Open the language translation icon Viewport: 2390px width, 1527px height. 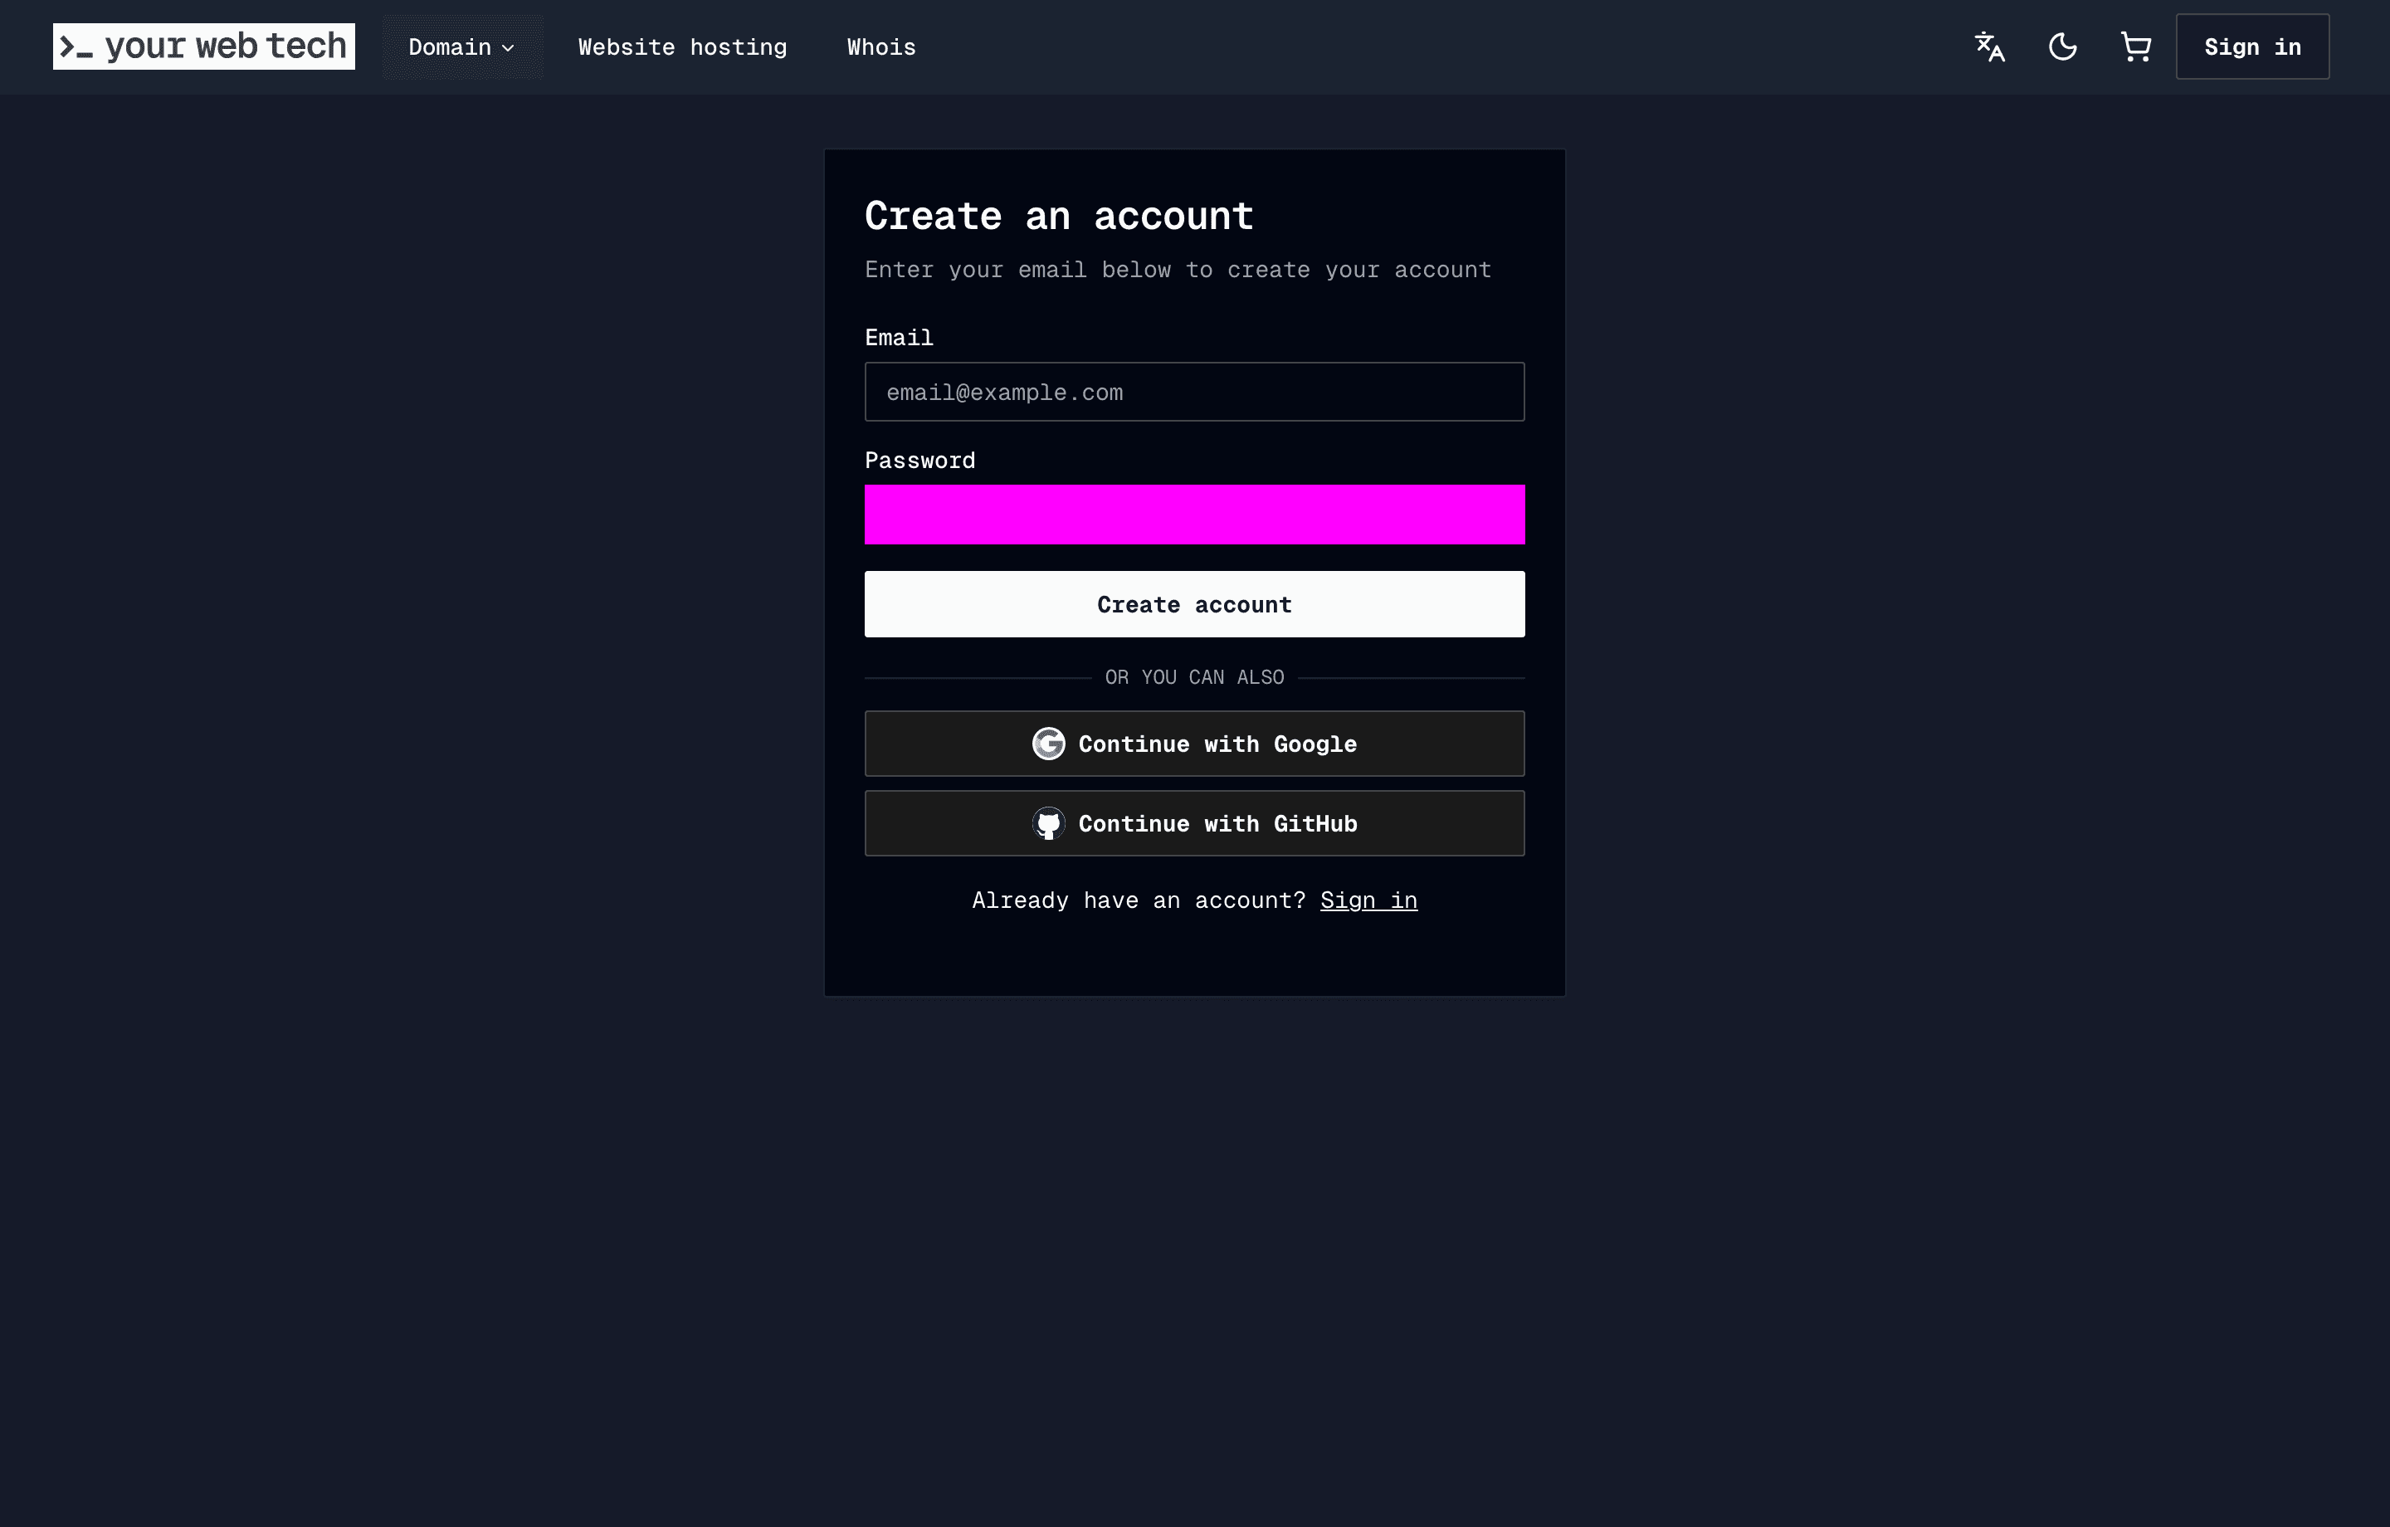[1989, 46]
